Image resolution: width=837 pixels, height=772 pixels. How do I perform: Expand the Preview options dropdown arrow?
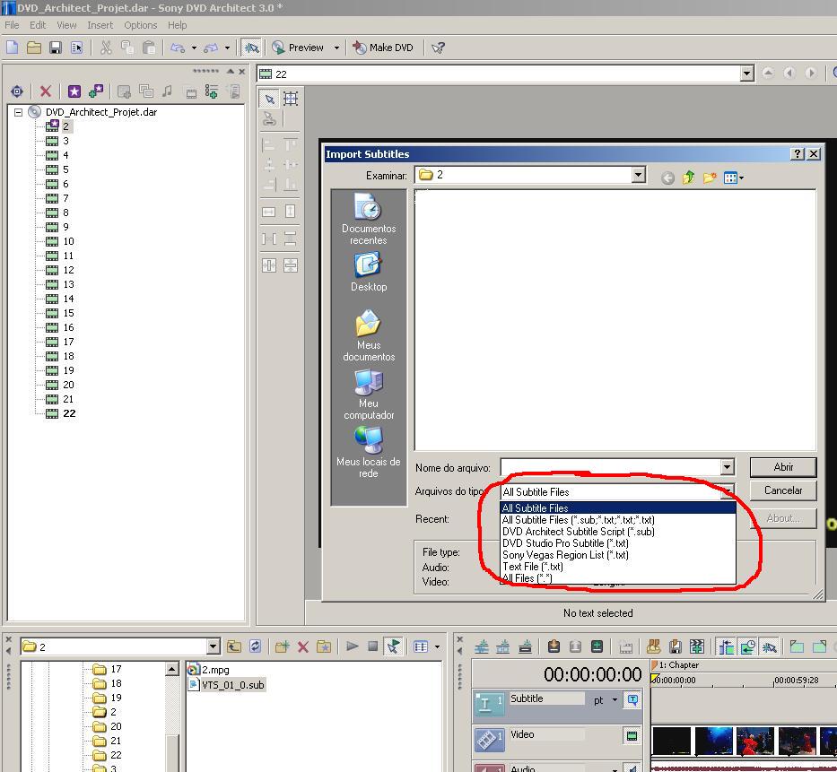point(336,48)
